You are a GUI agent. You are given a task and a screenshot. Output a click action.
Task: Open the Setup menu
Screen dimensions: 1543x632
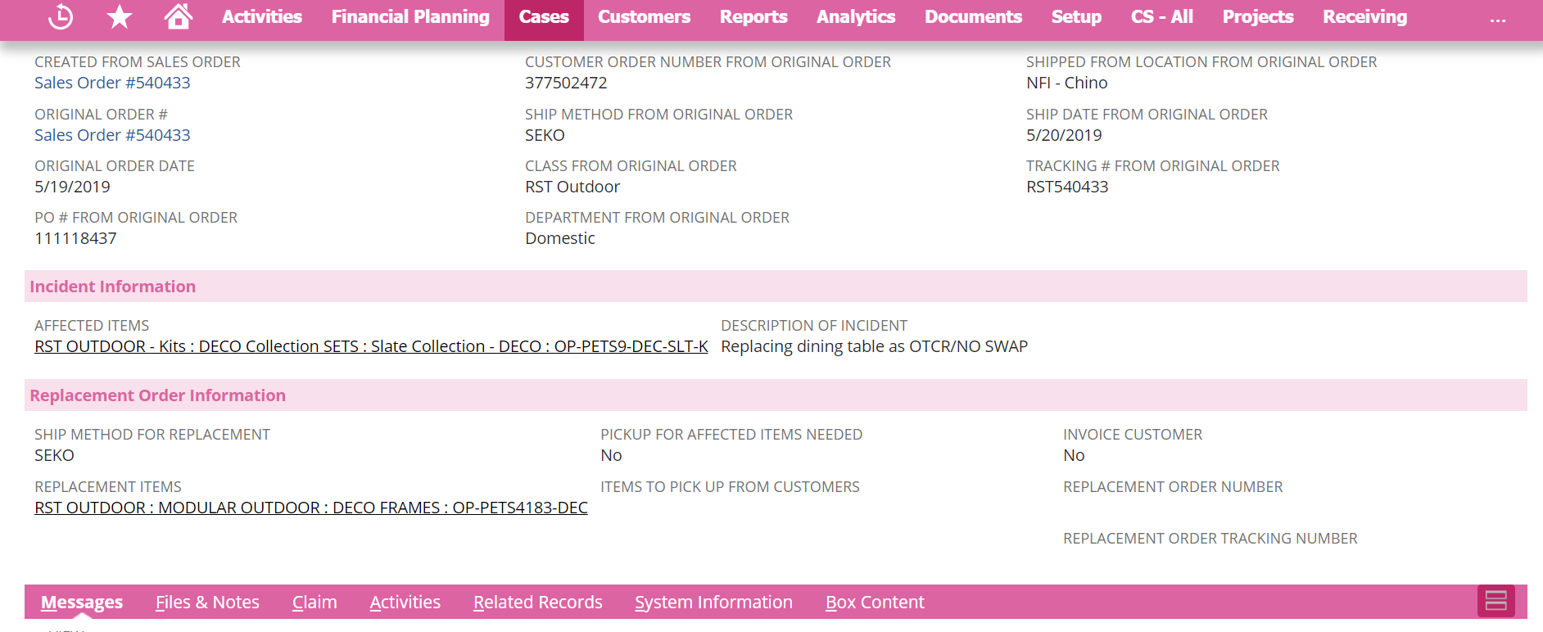tap(1076, 17)
